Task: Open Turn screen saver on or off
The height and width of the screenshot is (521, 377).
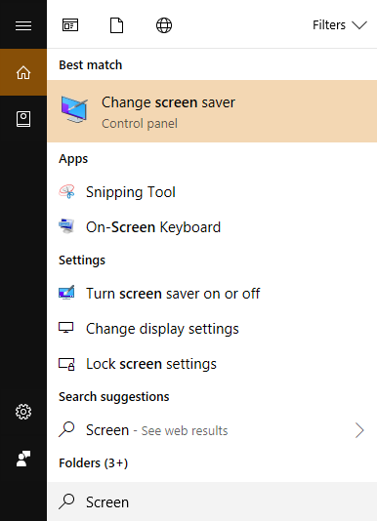Action: click(x=212, y=294)
